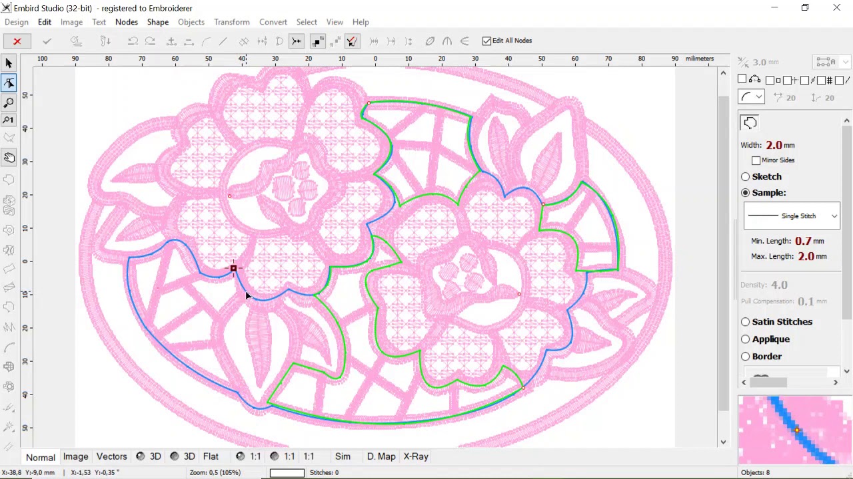Select the Applique radio button

(745, 339)
